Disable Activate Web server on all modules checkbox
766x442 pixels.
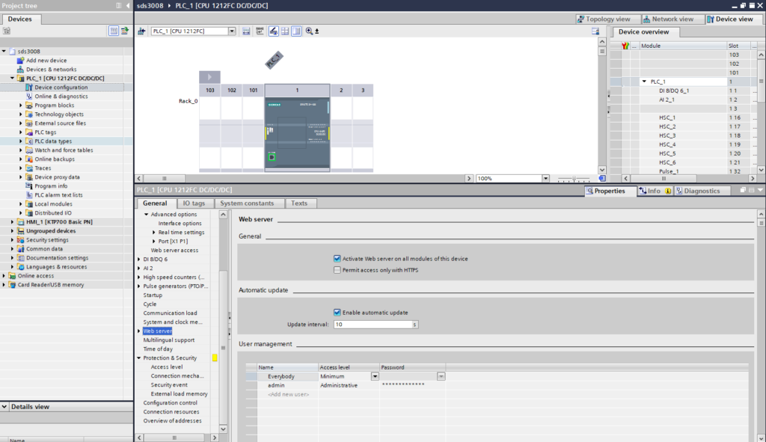(x=337, y=259)
